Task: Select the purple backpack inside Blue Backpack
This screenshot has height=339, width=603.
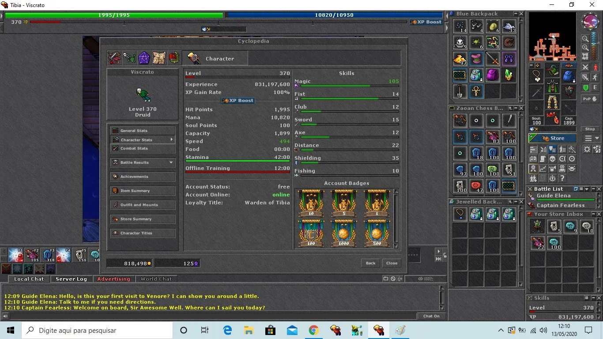Action: coord(493,75)
